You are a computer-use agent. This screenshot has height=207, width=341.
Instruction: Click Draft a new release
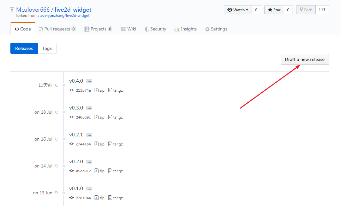click(x=305, y=59)
